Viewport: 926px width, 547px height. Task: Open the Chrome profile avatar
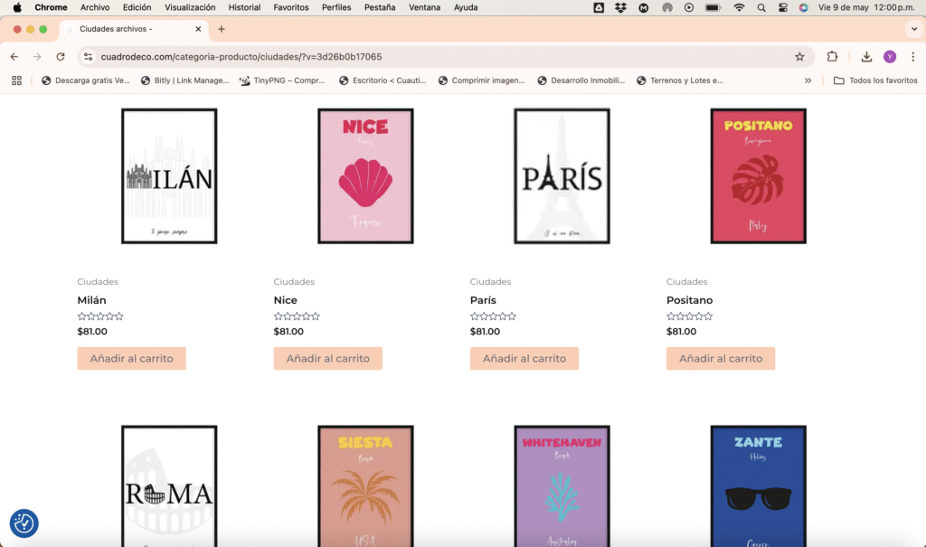890,56
